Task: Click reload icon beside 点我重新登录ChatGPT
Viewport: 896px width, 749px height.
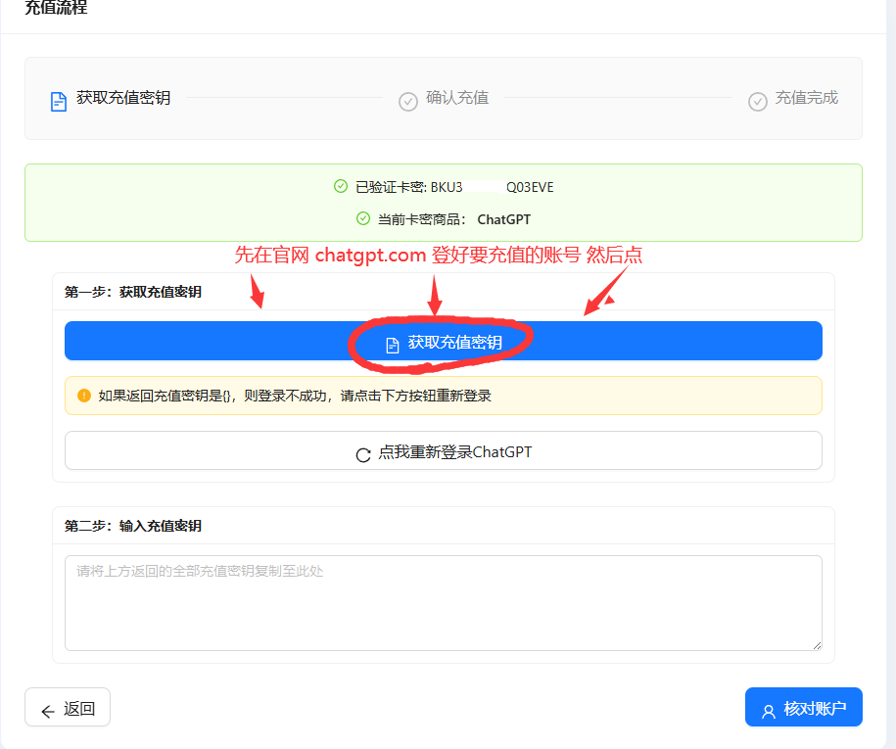Action: click(x=363, y=454)
